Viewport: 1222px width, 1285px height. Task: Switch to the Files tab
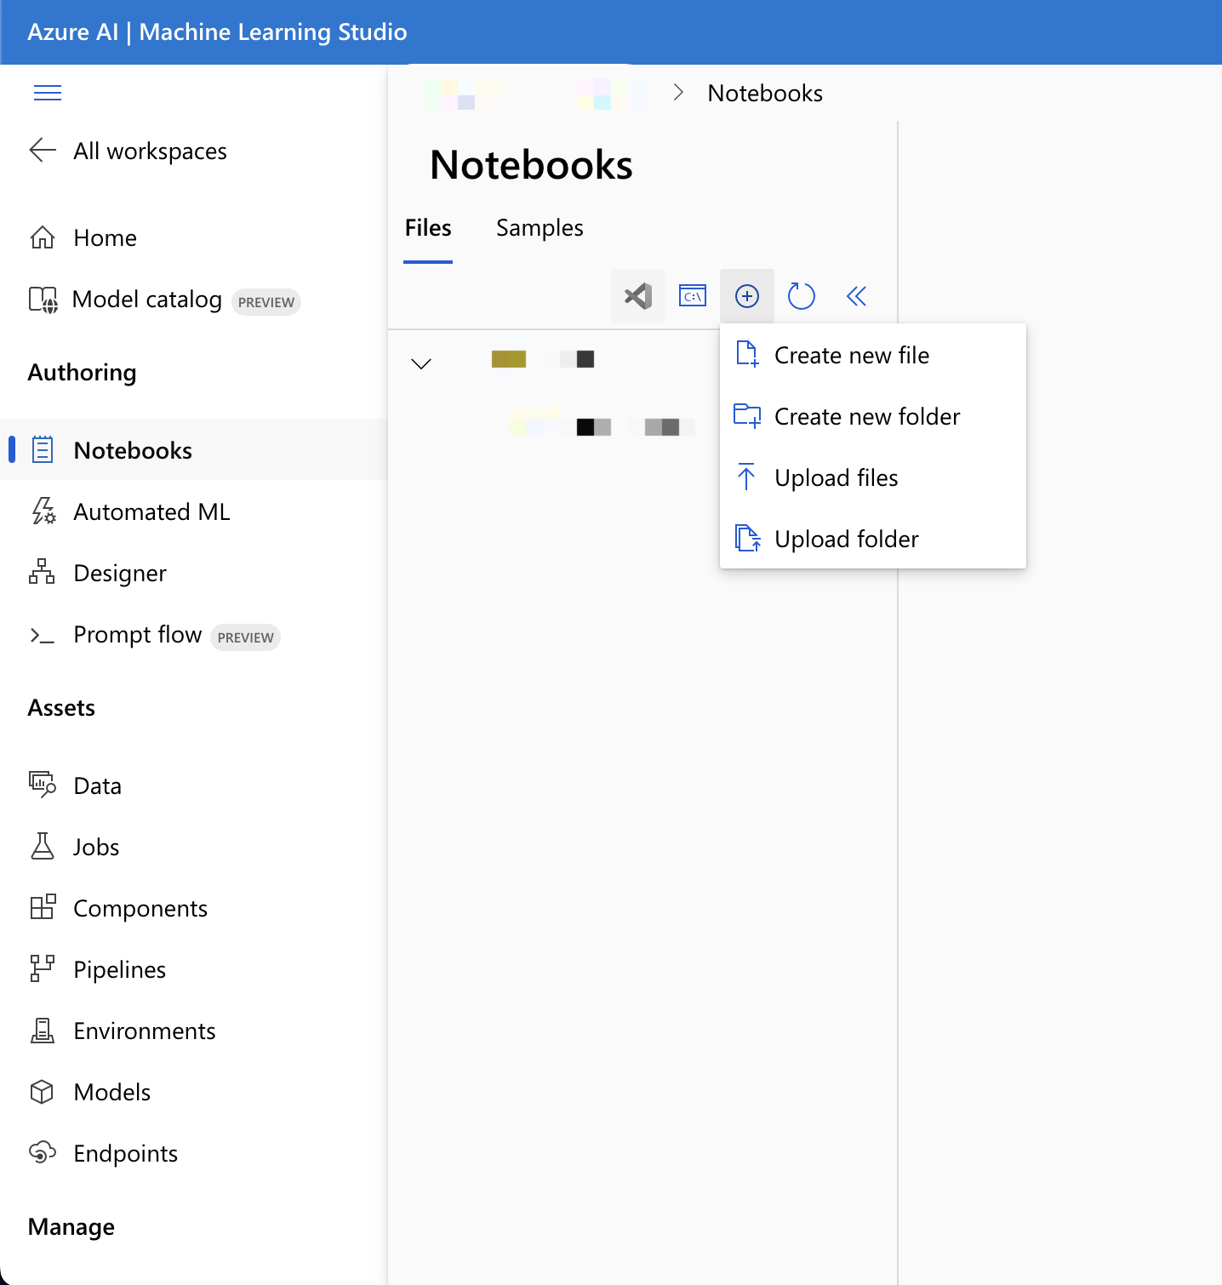[428, 228]
